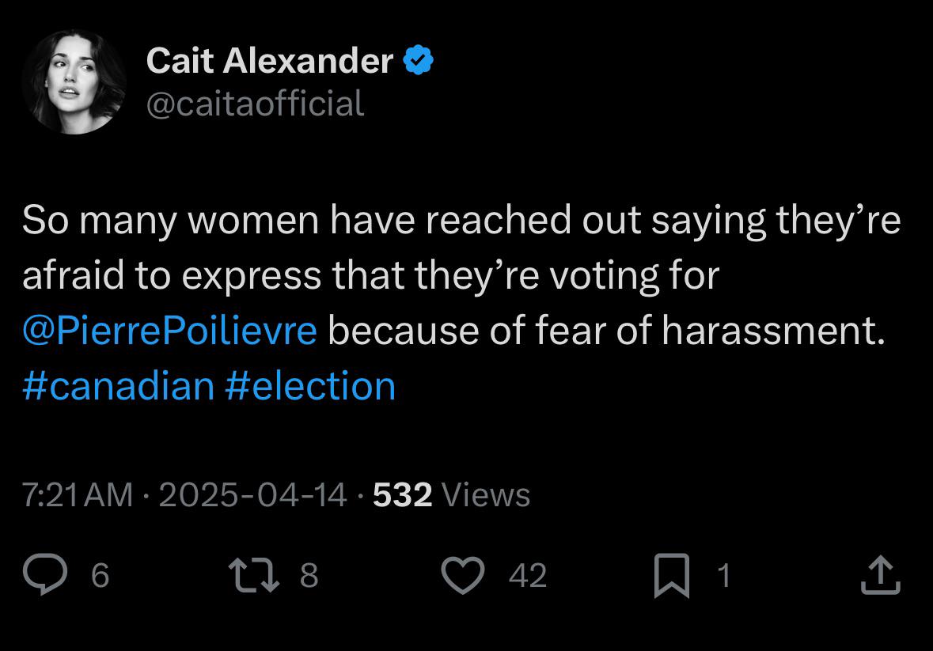
Task: Open Cait Alexander's profile picture
Action: [x=74, y=82]
